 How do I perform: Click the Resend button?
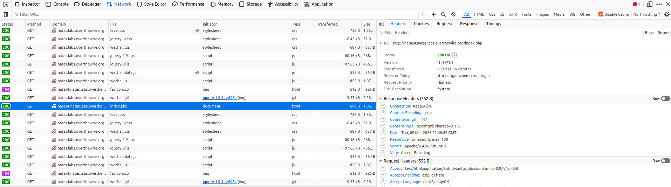point(664,33)
